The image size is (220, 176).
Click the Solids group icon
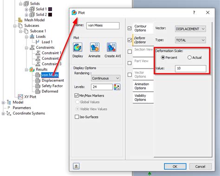(x=26, y=4)
